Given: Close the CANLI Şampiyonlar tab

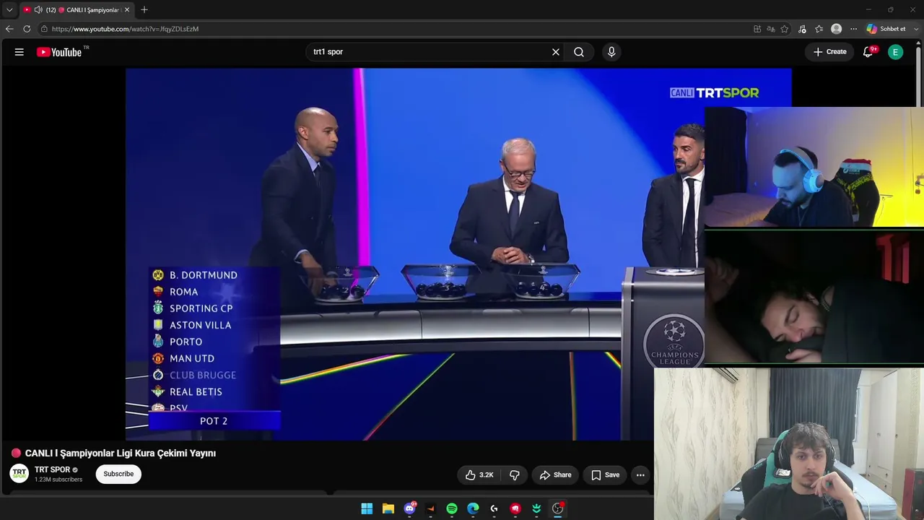Looking at the screenshot, I should coord(127,10).
